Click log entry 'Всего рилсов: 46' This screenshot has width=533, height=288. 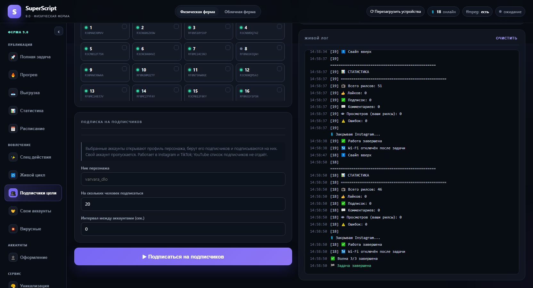(365, 189)
